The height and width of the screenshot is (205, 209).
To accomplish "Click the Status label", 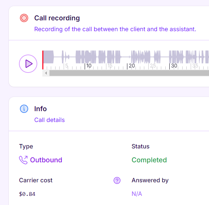I will click(x=141, y=146).
